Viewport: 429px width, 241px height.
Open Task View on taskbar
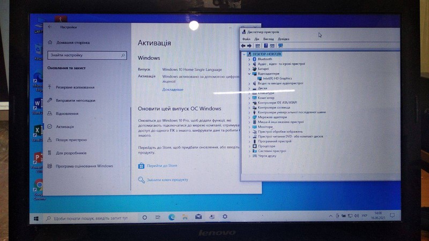(x=158, y=217)
